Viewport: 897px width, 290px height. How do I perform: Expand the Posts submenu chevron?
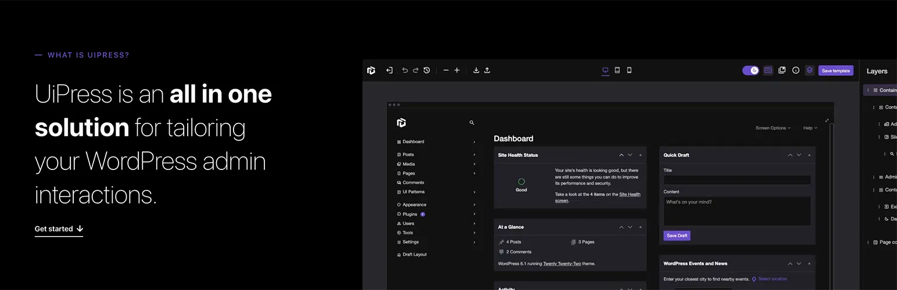(474, 155)
